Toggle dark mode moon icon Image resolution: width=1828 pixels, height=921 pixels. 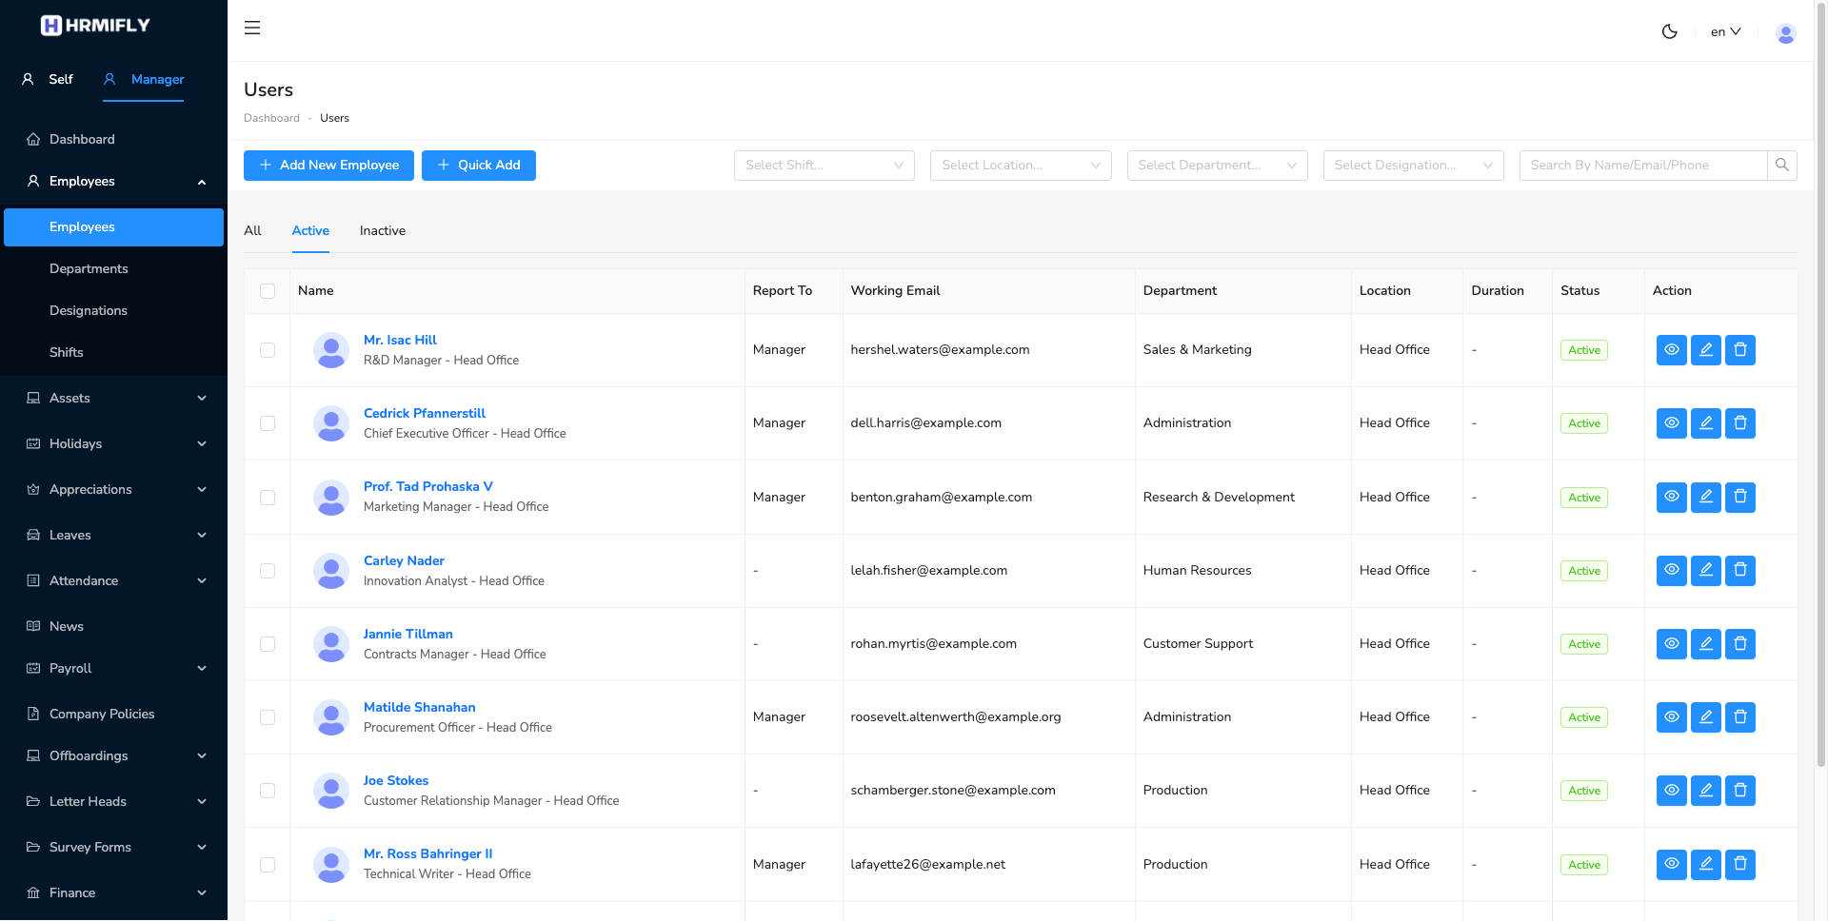click(x=1669, y=31)
